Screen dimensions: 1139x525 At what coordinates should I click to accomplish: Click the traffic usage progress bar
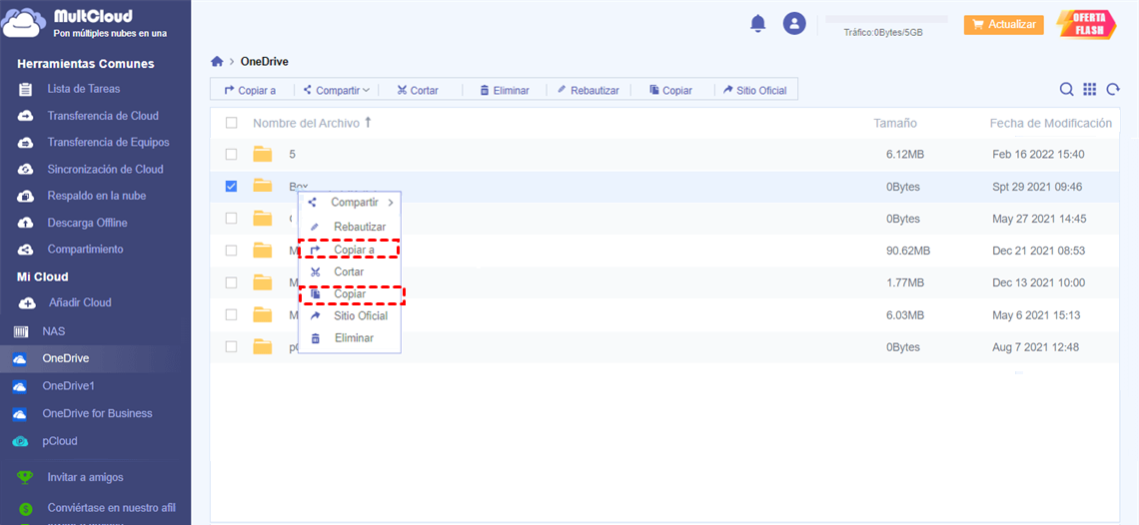[x=886, y=19]
